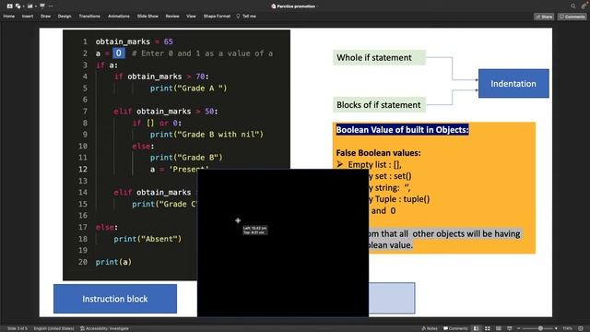Open the quick access more options ellipsis
The image size is (590, 332).
pos(51,6)
